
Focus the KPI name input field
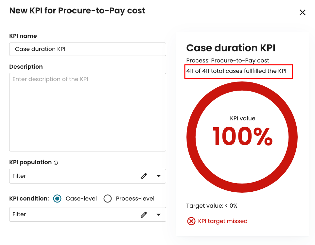point(88,49)
